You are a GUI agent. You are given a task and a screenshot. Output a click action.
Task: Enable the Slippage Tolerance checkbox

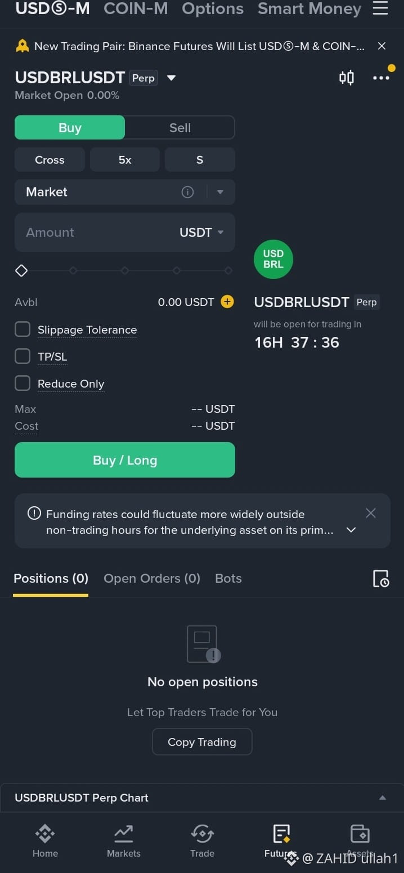click(23, 329)
